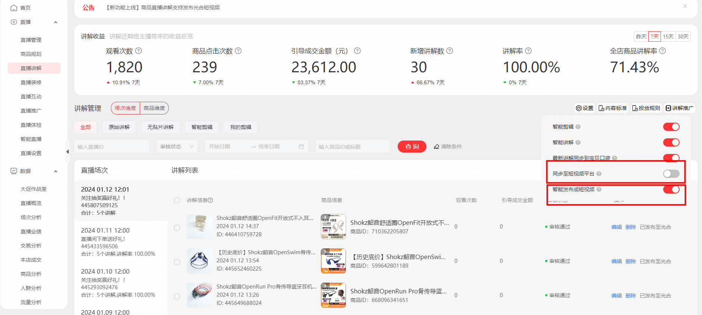Click the help icon beside 智能讲解 setting
The height and width of the screenshot is (315, 702).
[578, 142]
